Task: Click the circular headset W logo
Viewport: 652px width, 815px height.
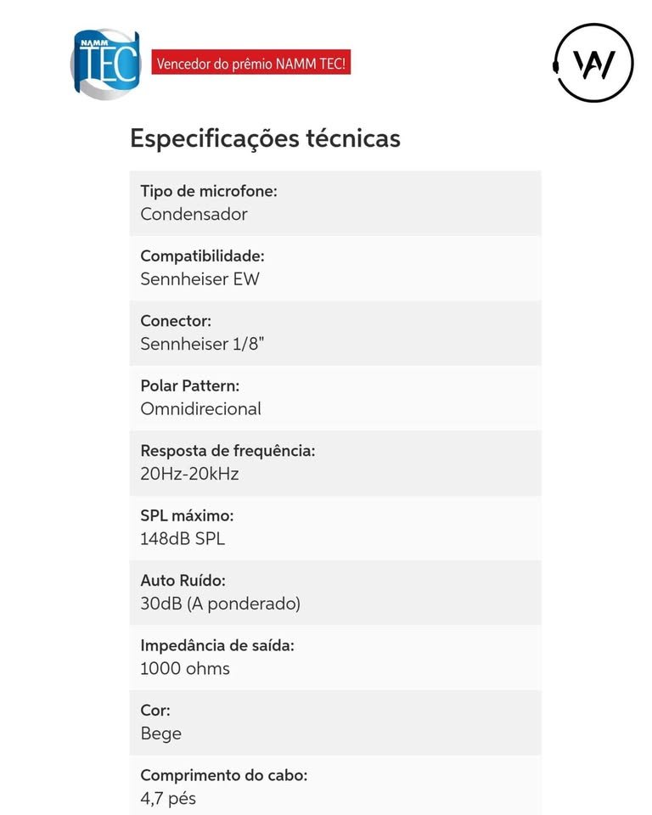Action: pyautogui.click(x=593, y=64)
